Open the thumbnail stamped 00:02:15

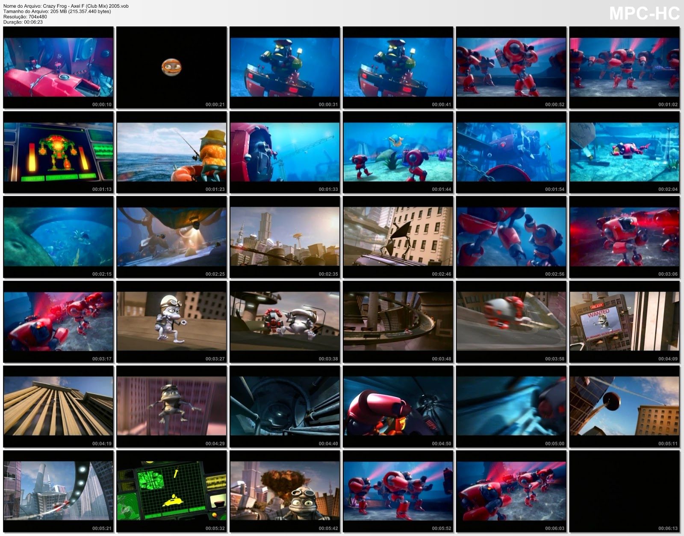click(x=59, y=237)
